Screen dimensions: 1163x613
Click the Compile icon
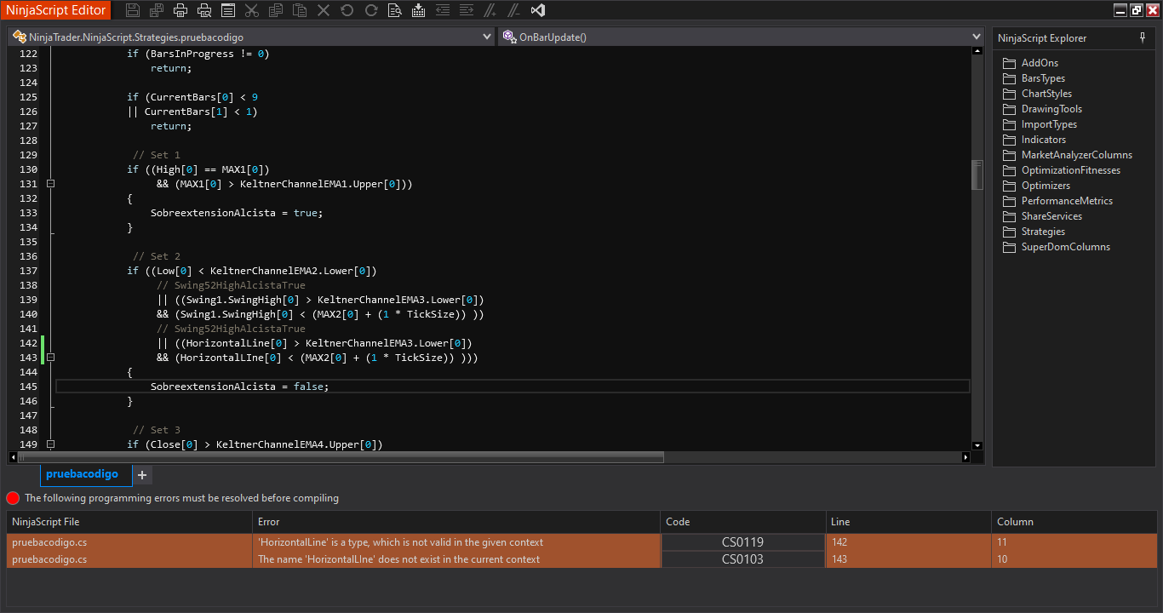coord(418,10)
